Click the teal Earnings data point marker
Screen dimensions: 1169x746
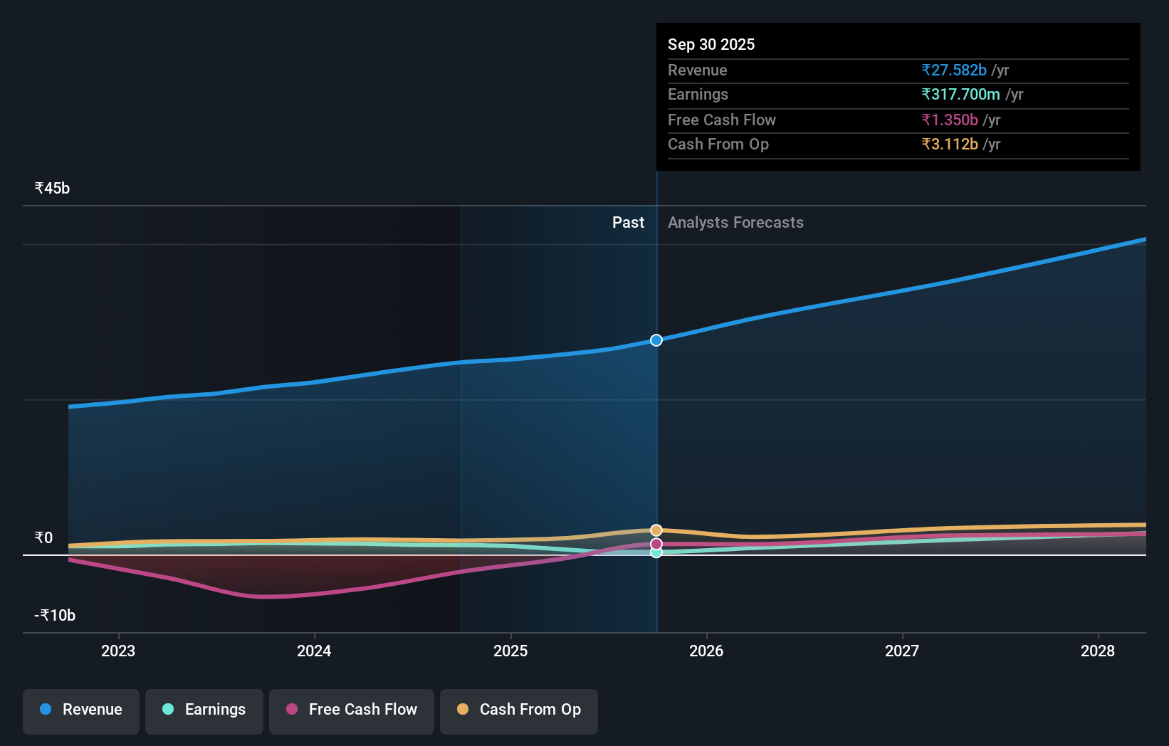pyautogui.click(x=656, y=553)
